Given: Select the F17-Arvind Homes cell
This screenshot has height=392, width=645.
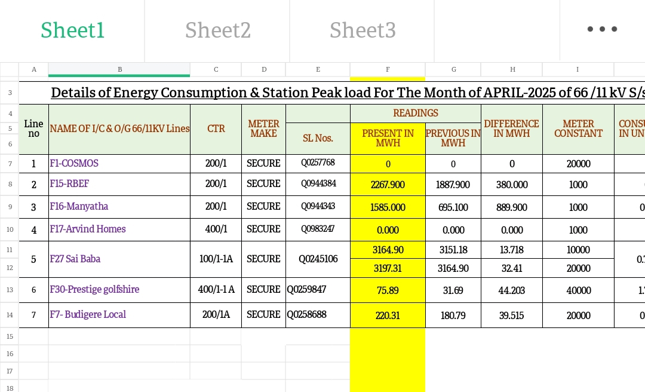Looking at the screenshot, I should tap(119, 230).
